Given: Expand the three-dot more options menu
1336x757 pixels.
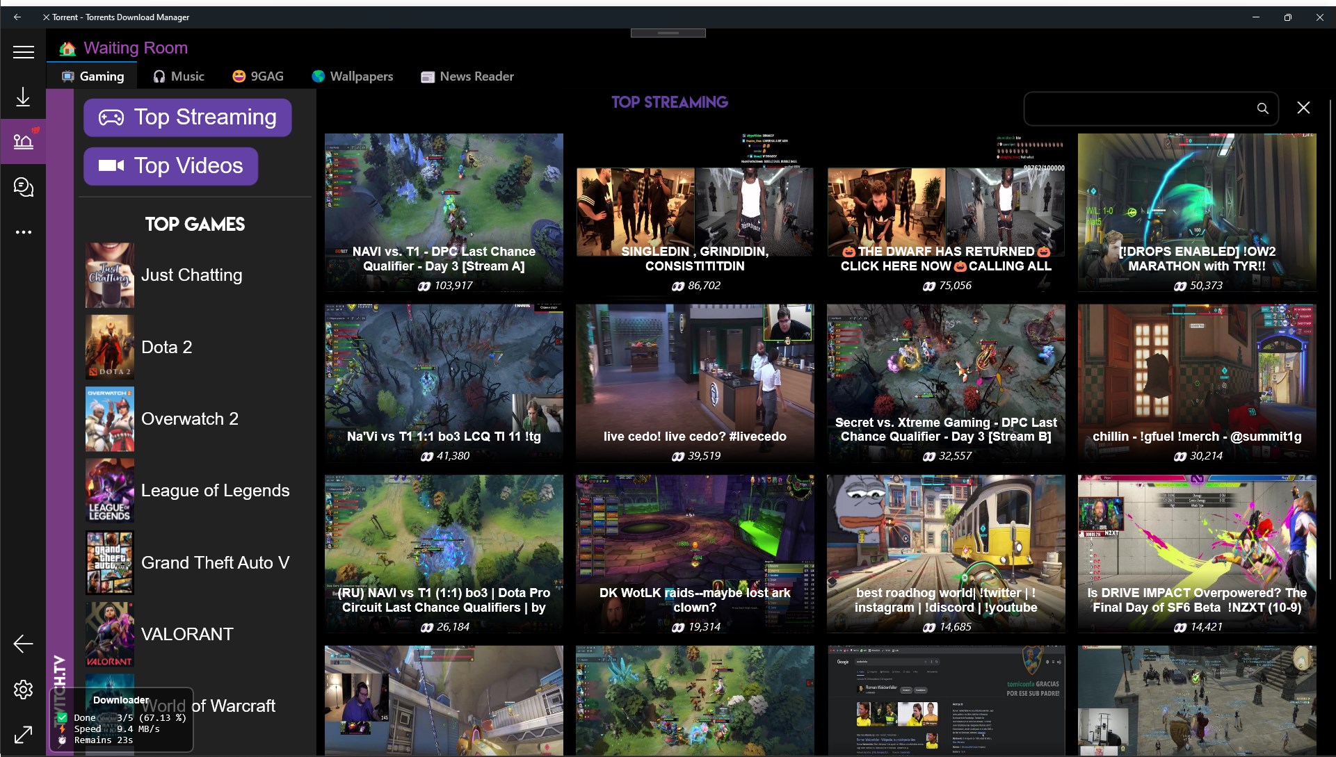Looking at the screenshot, I should click(x=23, y=232).
